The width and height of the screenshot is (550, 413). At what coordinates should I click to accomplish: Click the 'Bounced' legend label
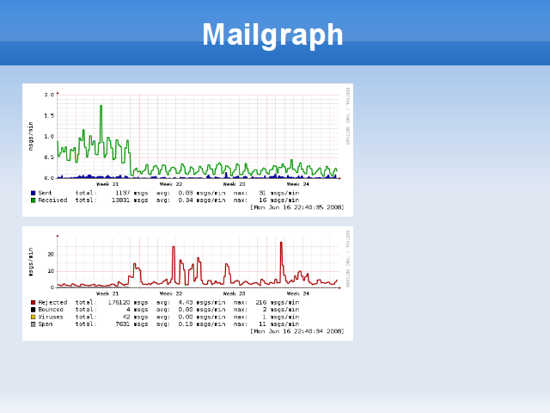click(51, 310)
